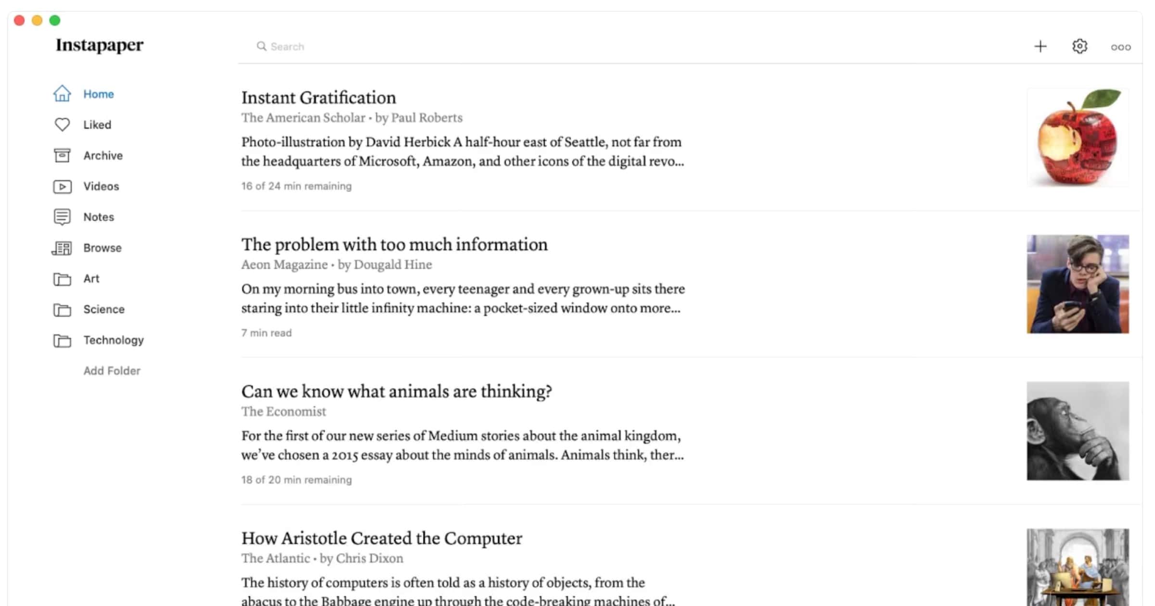Click the Videos sidebar icon
The height and width of the screenshot is (606, 1155).
tap(61, 186)
